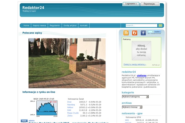The image size is (185, 123).
Task: Click the green Go search button
Action: click(x=160, y=26)
